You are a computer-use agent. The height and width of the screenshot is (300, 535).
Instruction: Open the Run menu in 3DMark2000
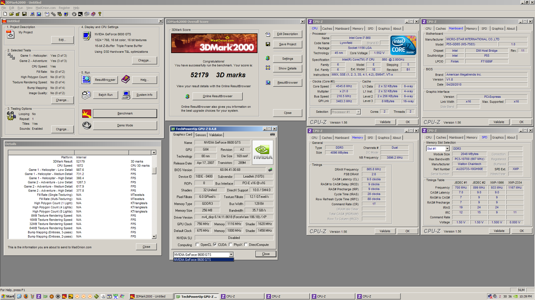click(x=20, y=8)
